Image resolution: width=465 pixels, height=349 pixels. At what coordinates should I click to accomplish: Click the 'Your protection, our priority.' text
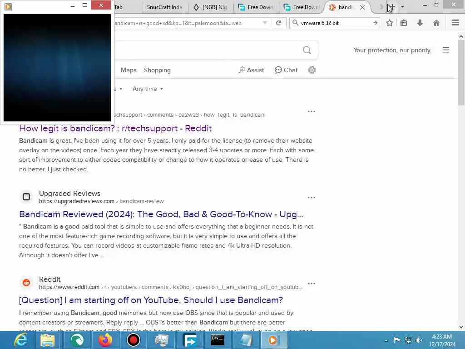click(392, 50)
